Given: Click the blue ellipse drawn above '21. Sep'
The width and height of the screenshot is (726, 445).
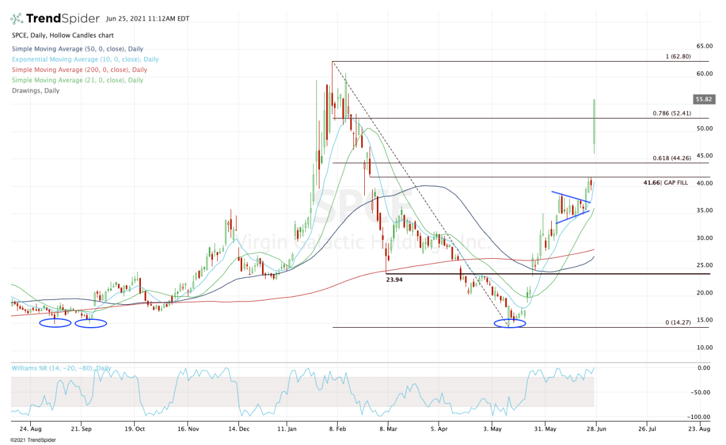Looking at the screenshot, I should (91, 323).
